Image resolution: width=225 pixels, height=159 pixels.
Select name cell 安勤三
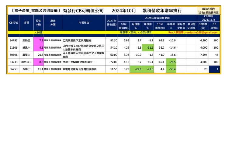point(26,40)
